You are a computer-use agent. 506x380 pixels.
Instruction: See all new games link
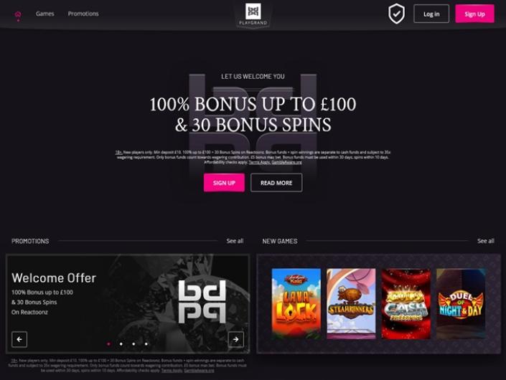pos(486,241)
